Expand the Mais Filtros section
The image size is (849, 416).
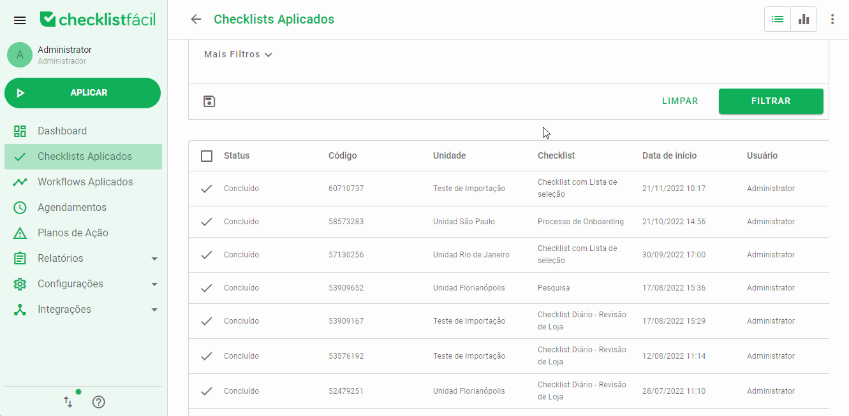[x=237, y=54]
